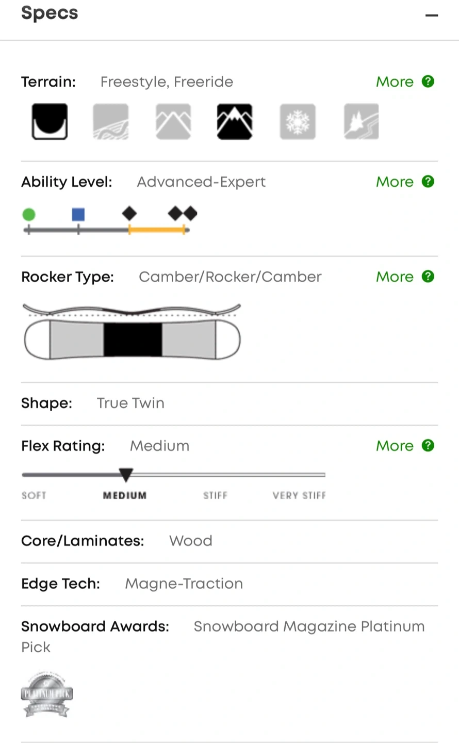Click the Rocker Type help question mark
Image resolution: width=459 pixels, height=743 pixels.
coord(428,277)
